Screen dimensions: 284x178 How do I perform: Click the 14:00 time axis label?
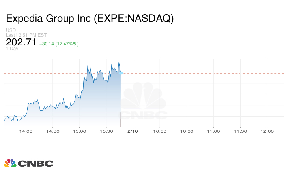26,131
